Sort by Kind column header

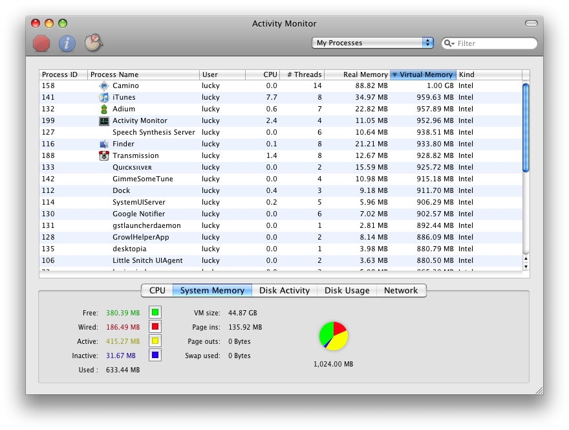(489, 74)
